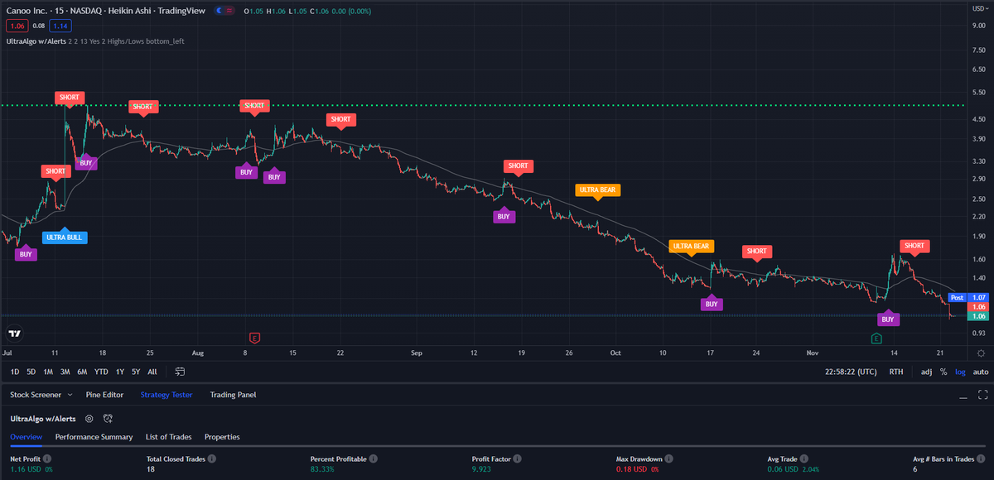Toggle adjusted data with adj button
Viewport: 994px width, 480px height.
pos(926,372)
